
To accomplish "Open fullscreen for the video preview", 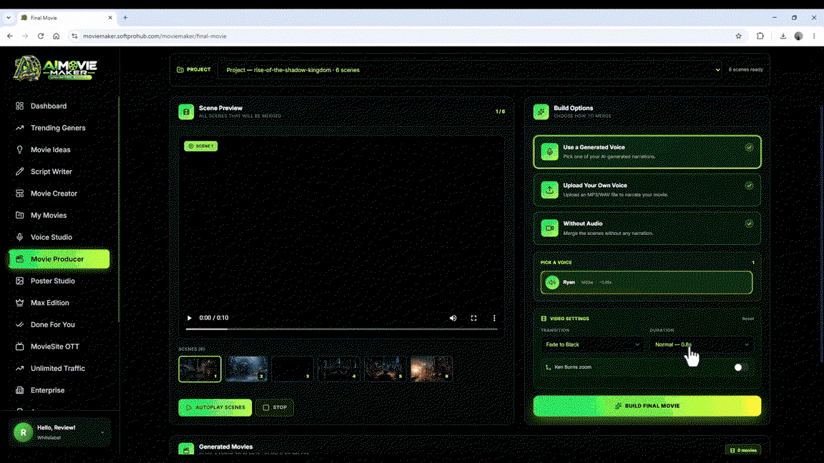I will [474, 318].
